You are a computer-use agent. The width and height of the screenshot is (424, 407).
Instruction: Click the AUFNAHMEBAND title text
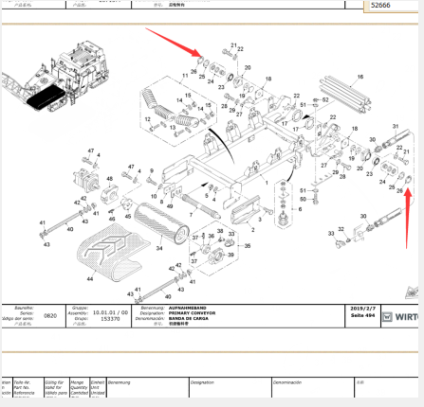click(188, 308)
